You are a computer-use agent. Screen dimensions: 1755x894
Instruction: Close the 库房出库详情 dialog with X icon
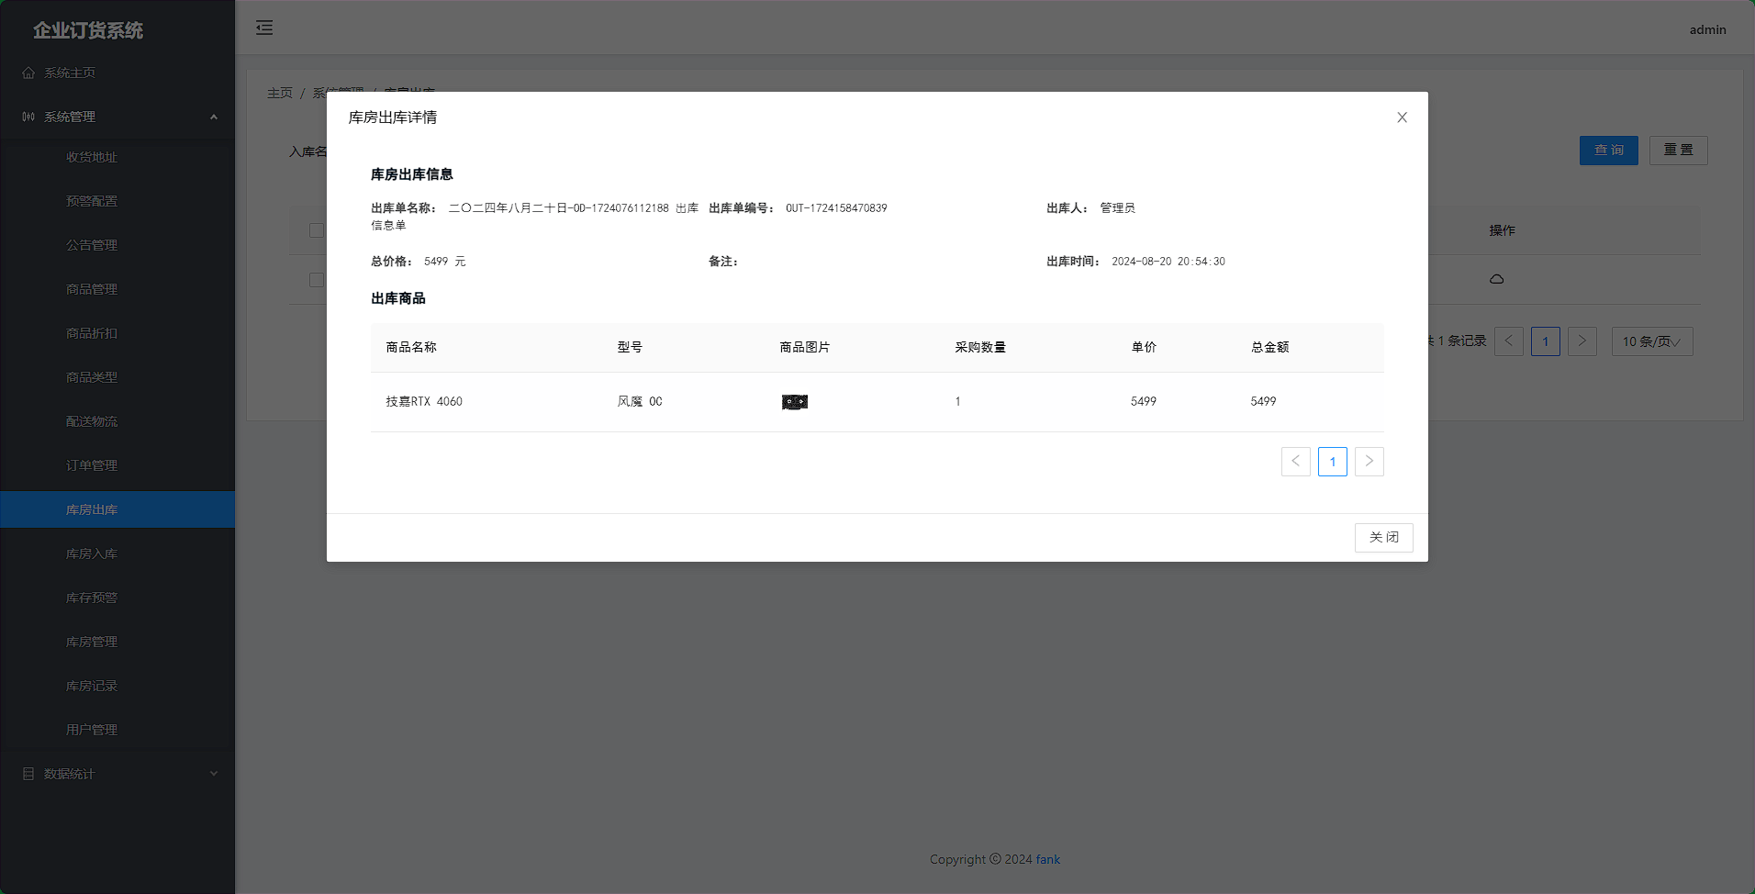pos(1402,117)
